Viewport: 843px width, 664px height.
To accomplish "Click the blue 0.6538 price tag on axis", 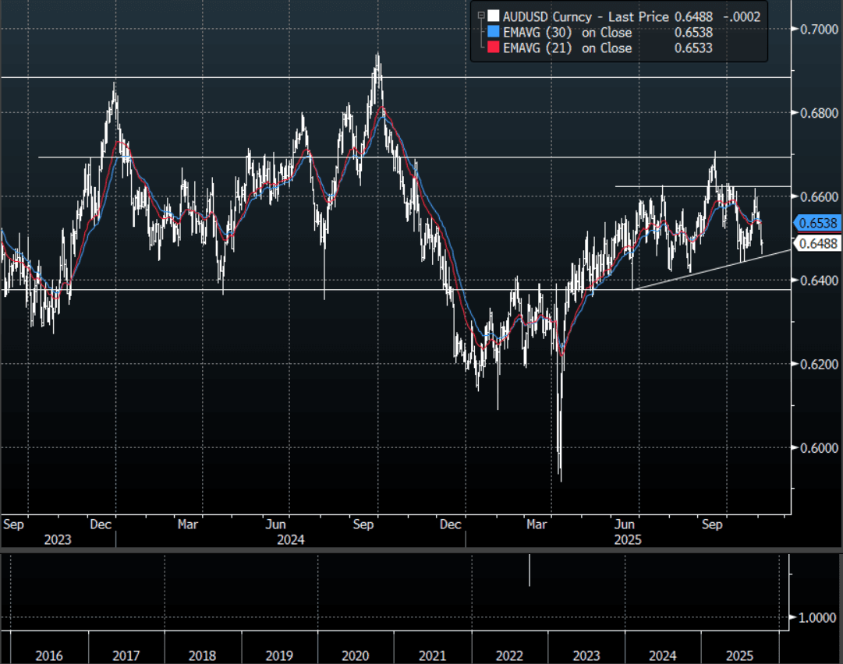I will tap(817, 223).
